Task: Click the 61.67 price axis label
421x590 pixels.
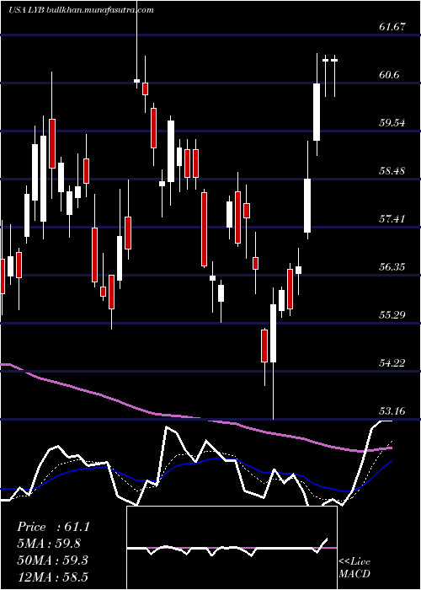Action: 392,27
